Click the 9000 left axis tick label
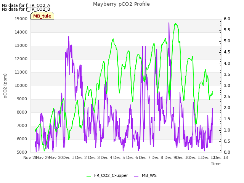The height and width of the screenshot is (183, 244). (22, 99)
